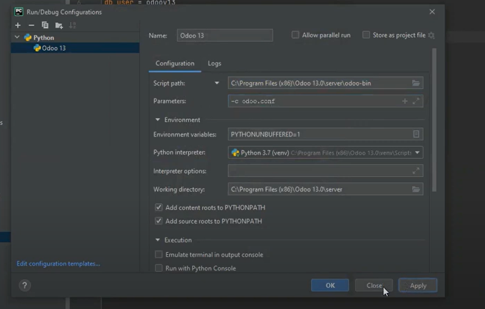Expand the Interpreter options field
This screenshot has height=309, width=485.
coord(416,171)
